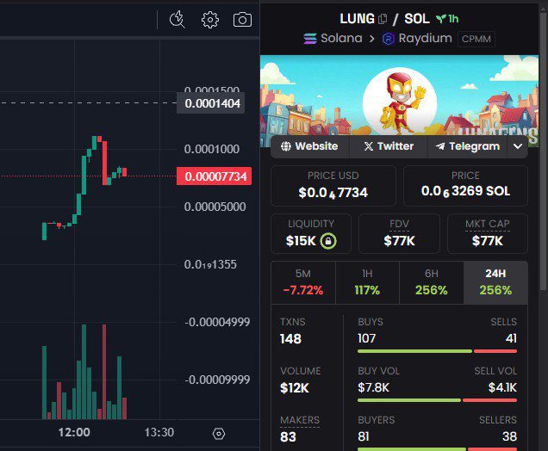
Task: Click the Raydium DEX logo icon
Action: pyautogui.click(x=389, y=39)
